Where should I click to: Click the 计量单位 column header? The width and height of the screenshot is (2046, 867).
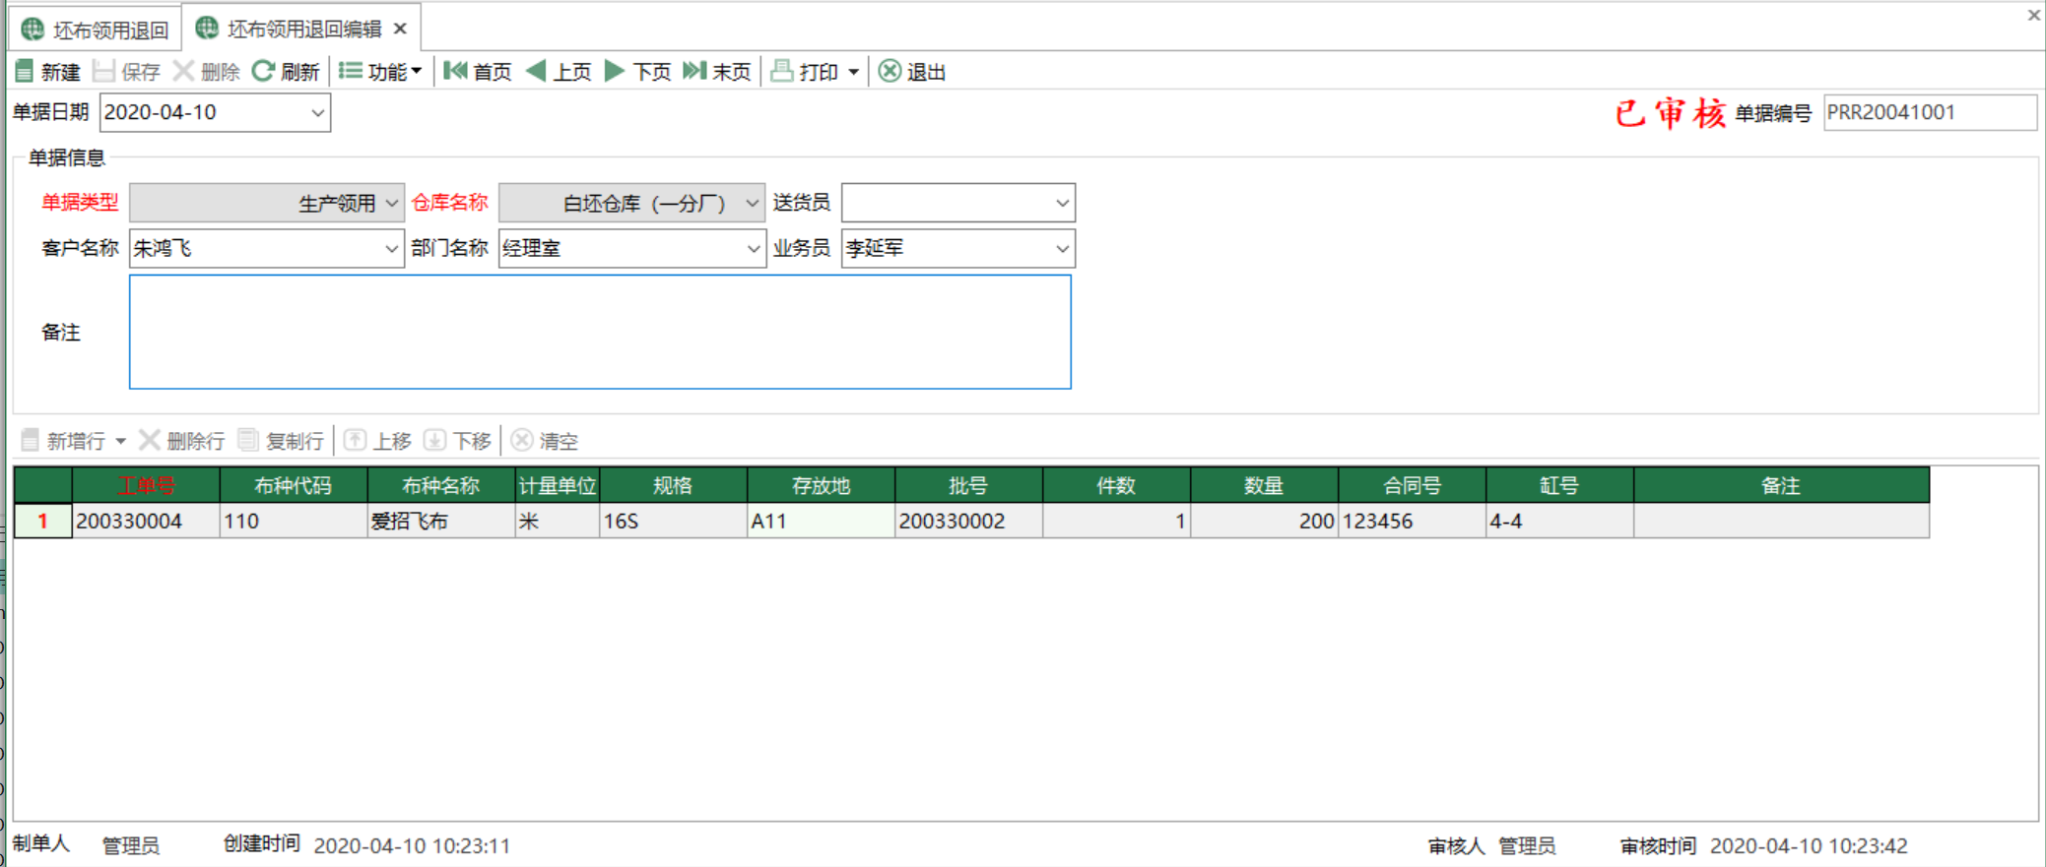558,485
